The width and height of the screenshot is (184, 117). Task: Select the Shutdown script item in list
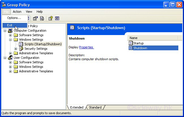[140, 48]
